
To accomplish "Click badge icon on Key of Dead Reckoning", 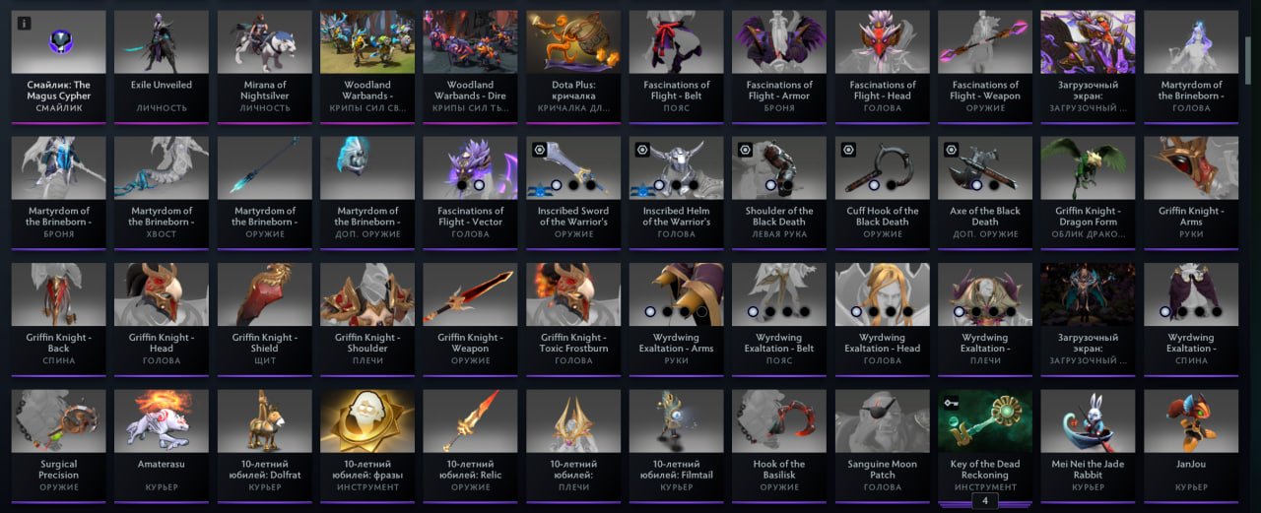I will coord(953,404).
